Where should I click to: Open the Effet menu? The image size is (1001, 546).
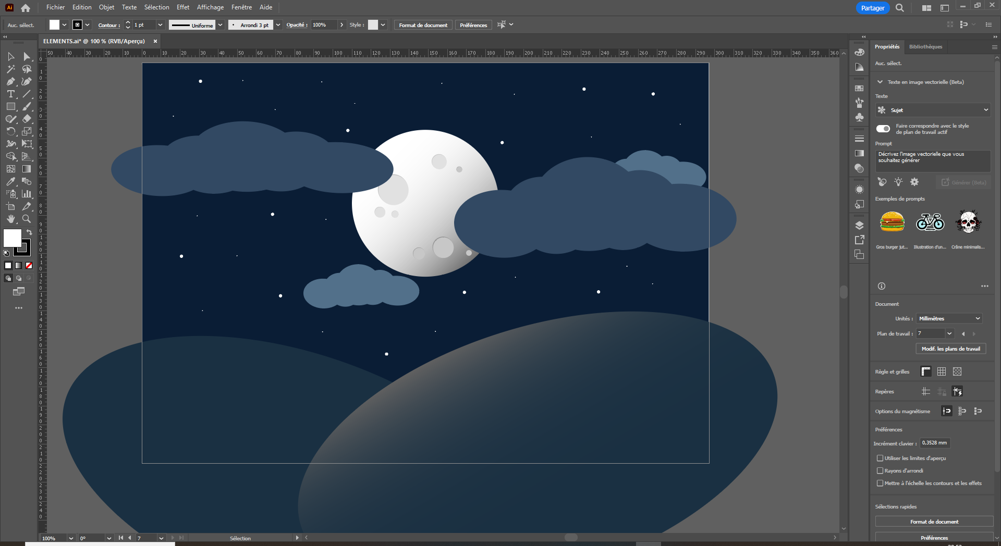pos(183,7)
